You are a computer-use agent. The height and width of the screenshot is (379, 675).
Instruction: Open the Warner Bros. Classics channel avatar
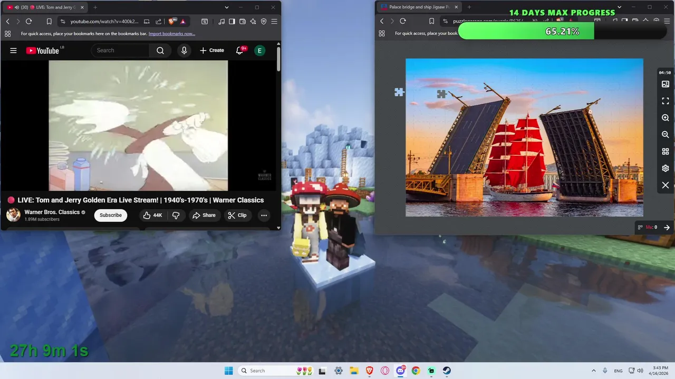[13, 215]
